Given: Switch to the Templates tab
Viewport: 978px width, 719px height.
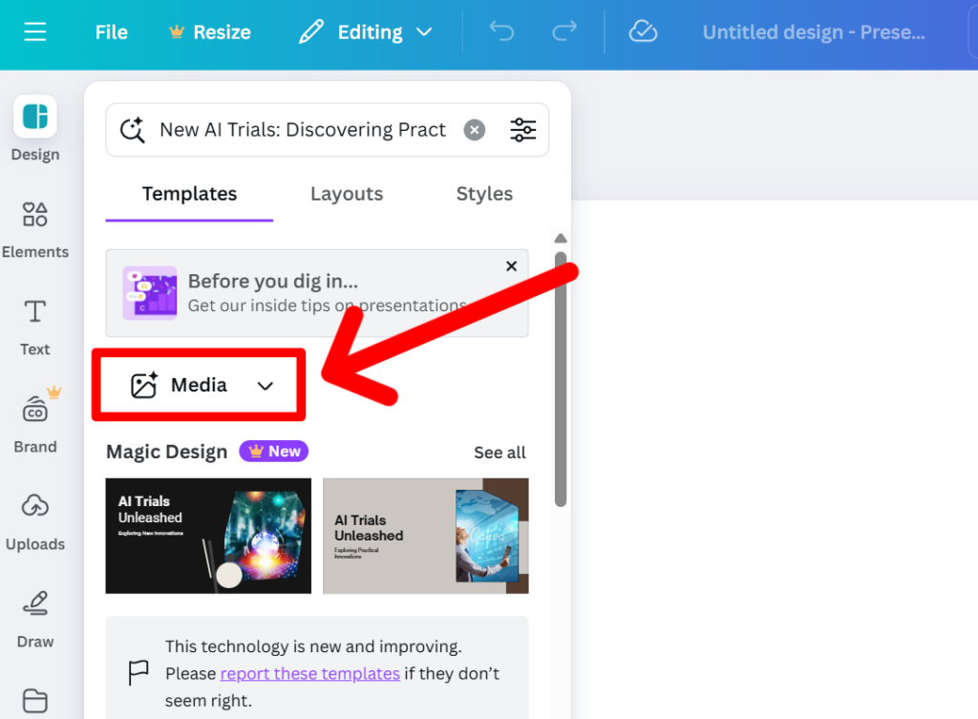Looking at the screenshot, I should click(x=190, y=194).
